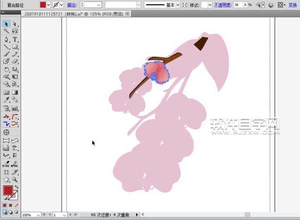Pick the Eraser tool
This screenshot has height=220, width=300.
coord(15,61)
